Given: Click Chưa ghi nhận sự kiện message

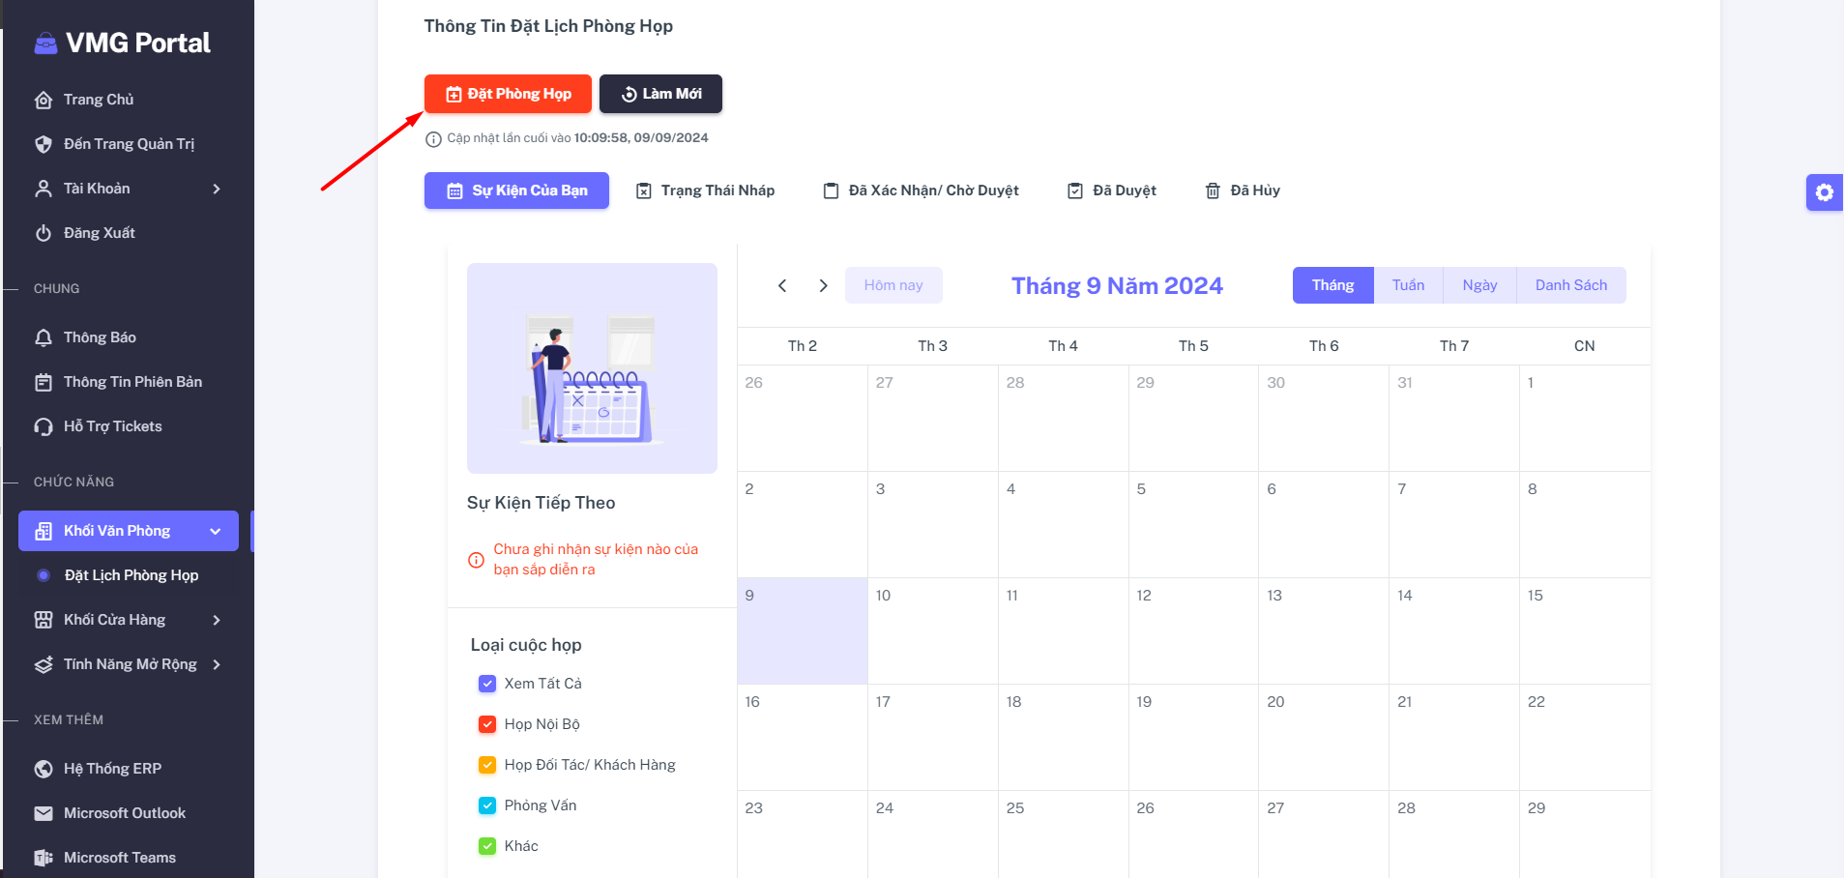Looking at the screenshot, I should (x=596, y=559).
